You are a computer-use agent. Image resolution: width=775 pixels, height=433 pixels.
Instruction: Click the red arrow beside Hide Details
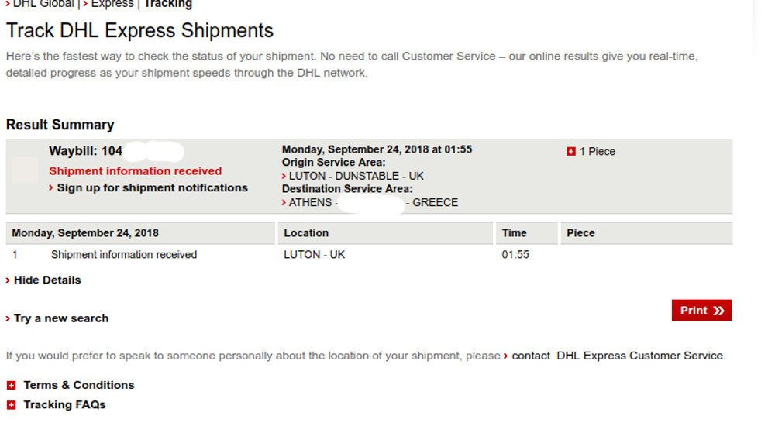(x=8, y=280)
